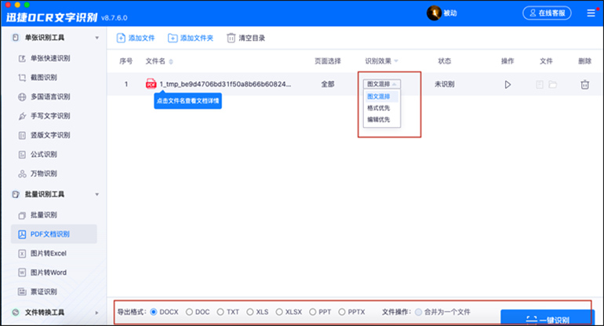Click the red PDF file icon

(151, 84)
